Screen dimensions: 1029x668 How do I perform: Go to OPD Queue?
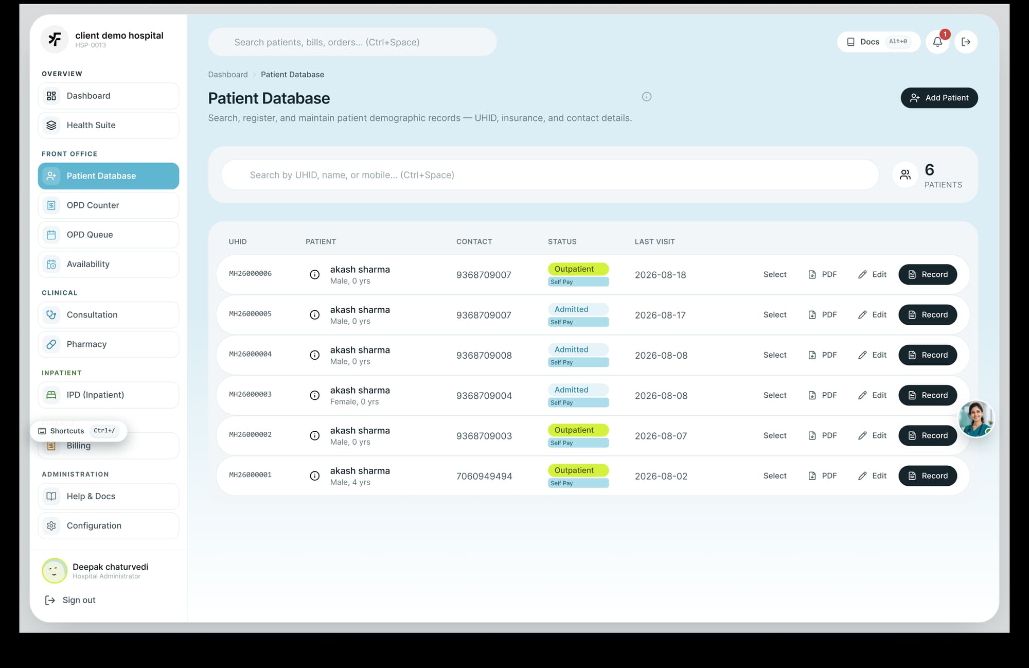click(x=109, y=235)
